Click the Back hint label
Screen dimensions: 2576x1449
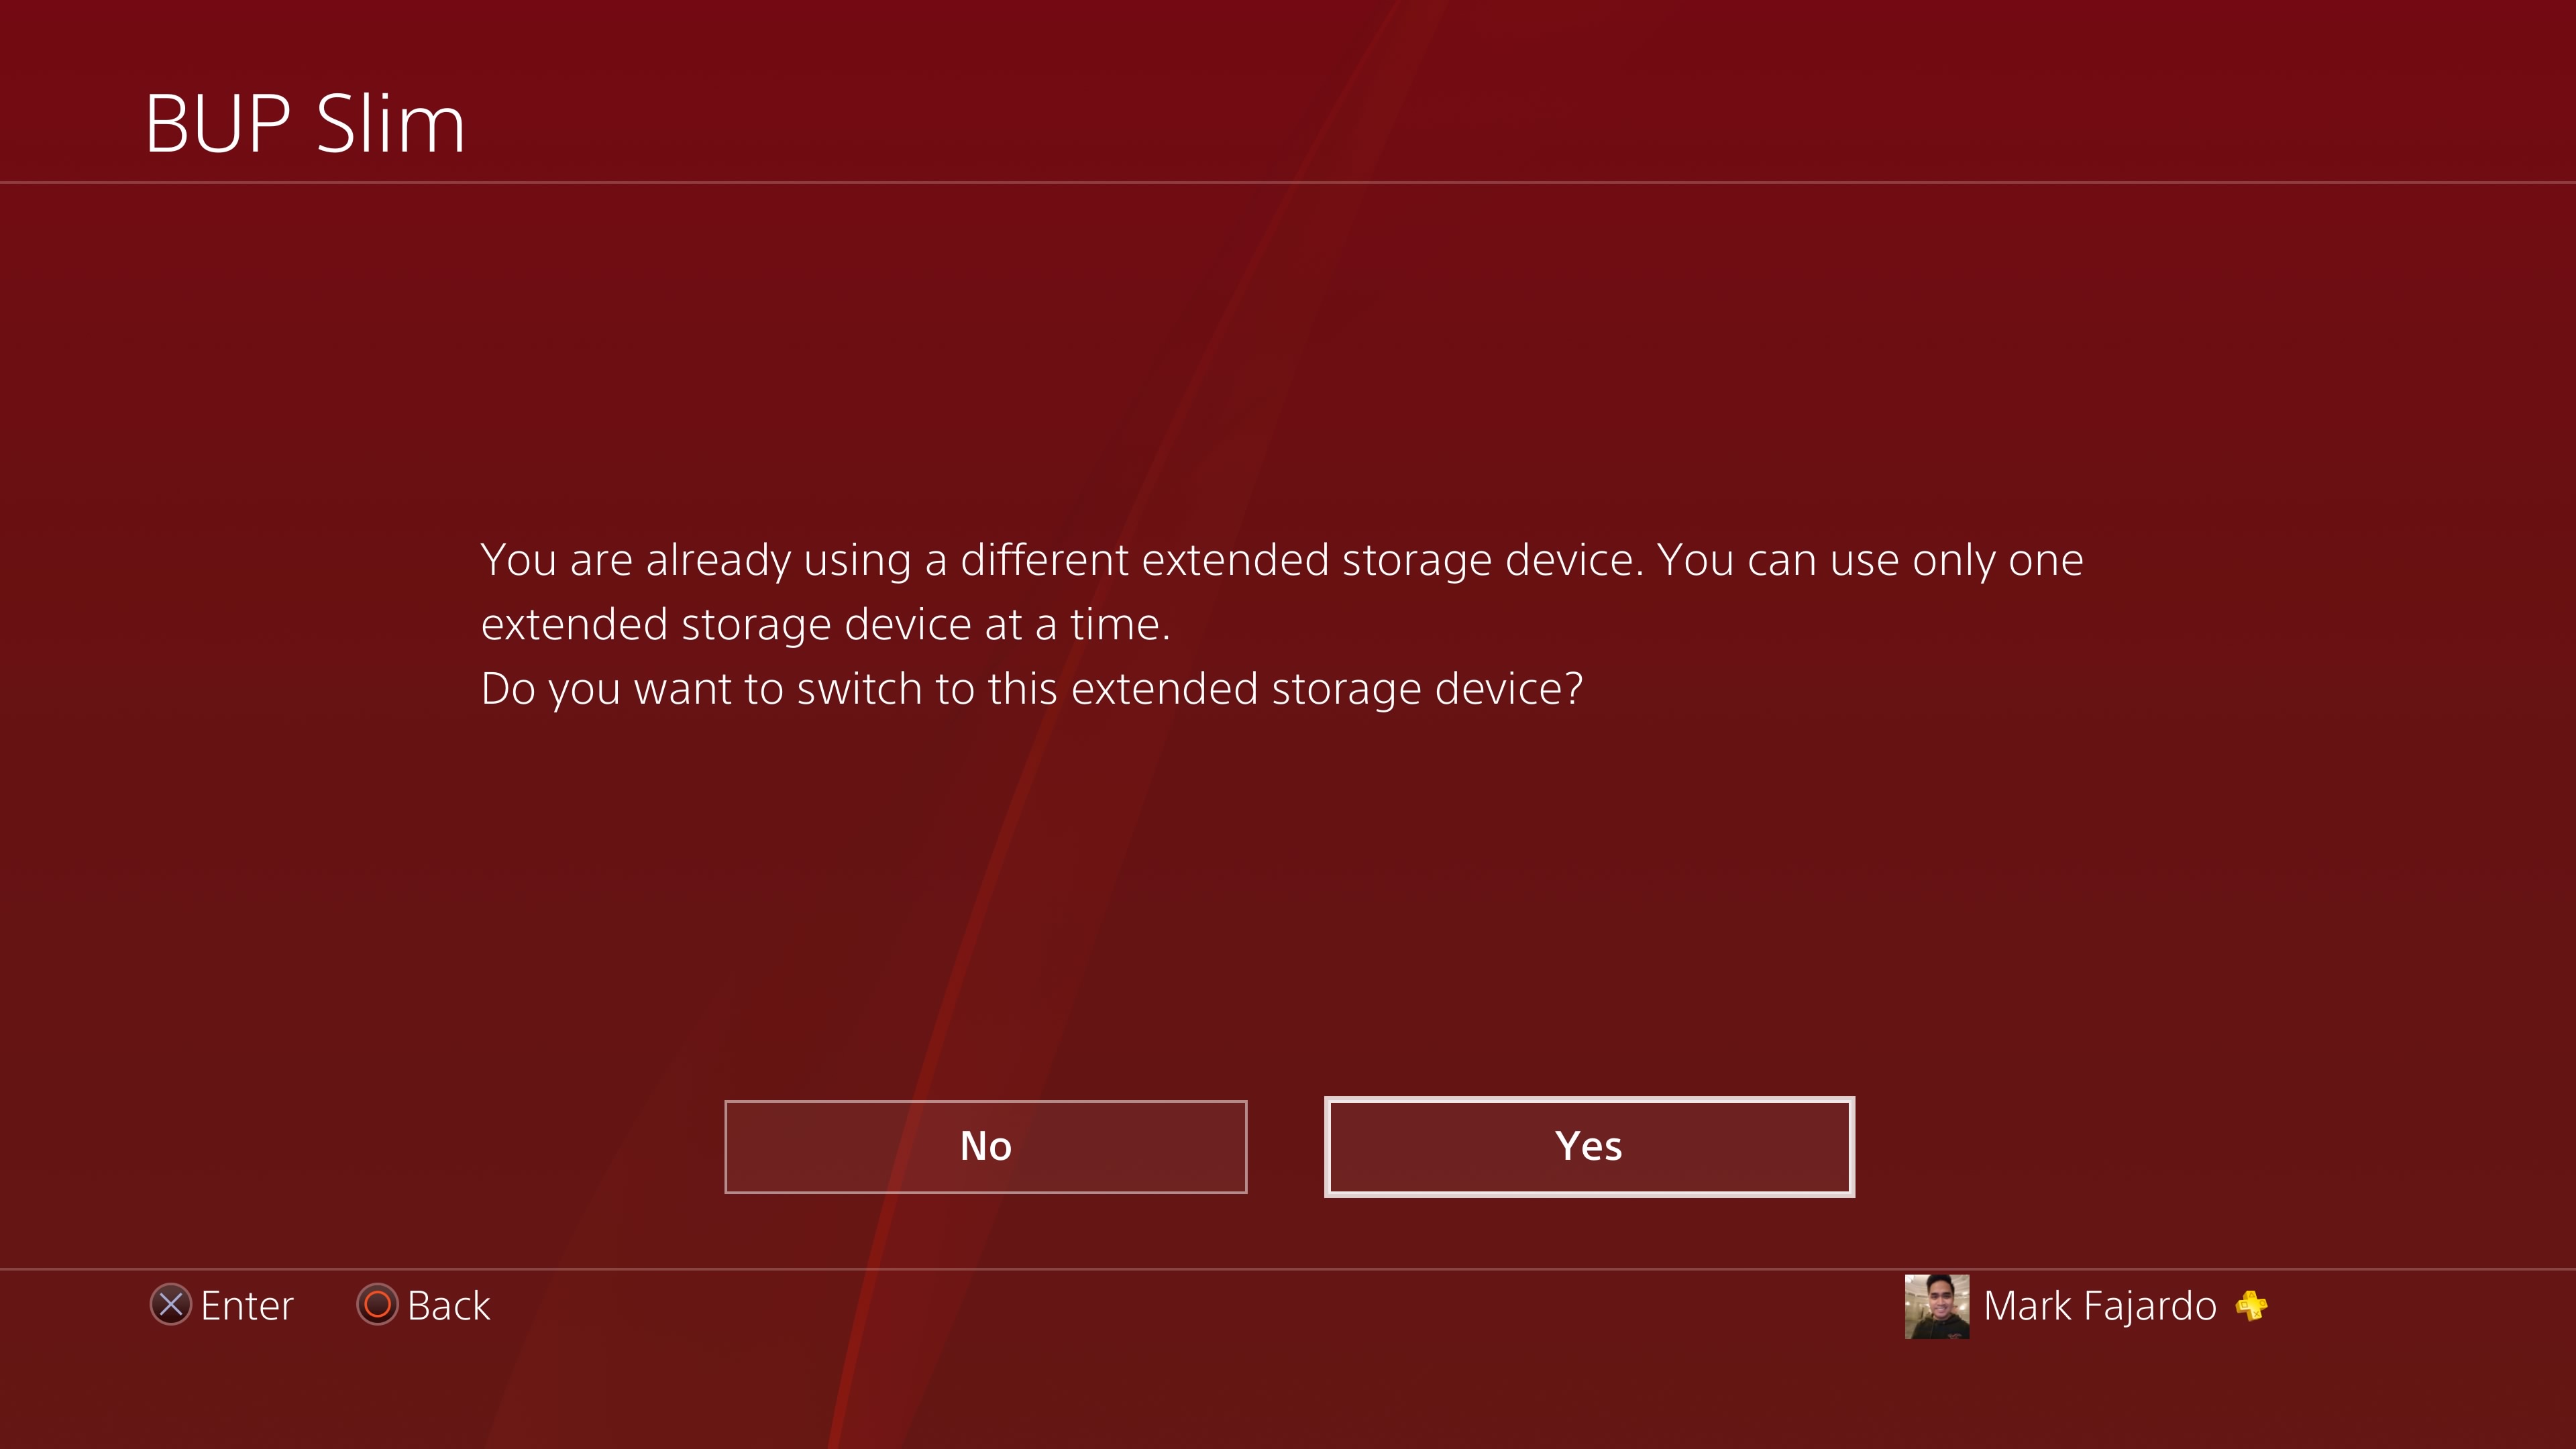(449, 1305)
